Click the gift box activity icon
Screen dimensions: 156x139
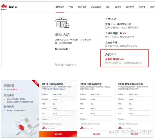(62, 23)
